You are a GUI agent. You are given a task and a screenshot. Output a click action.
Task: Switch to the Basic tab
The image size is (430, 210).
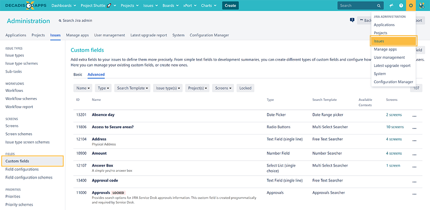[x=78, y=74]
